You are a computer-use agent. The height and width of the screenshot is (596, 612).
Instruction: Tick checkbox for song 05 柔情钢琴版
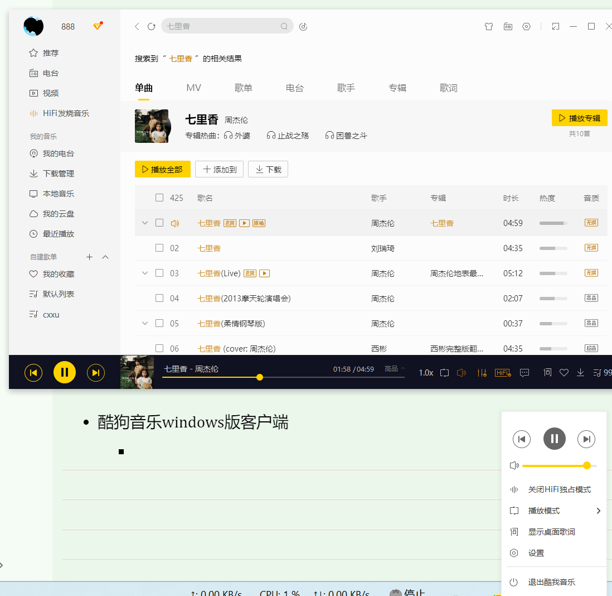pyautogui.click(x=159, y=323)
